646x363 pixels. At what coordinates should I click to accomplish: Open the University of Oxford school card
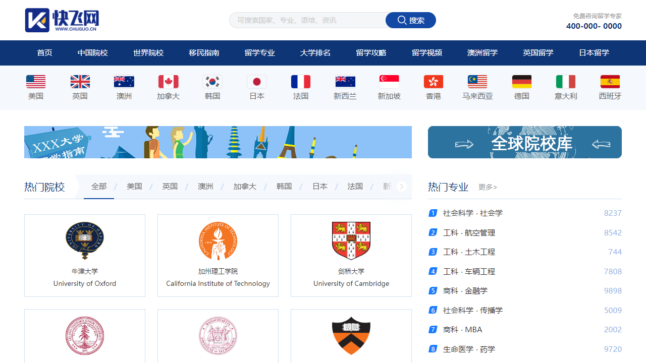pos(84,255)
